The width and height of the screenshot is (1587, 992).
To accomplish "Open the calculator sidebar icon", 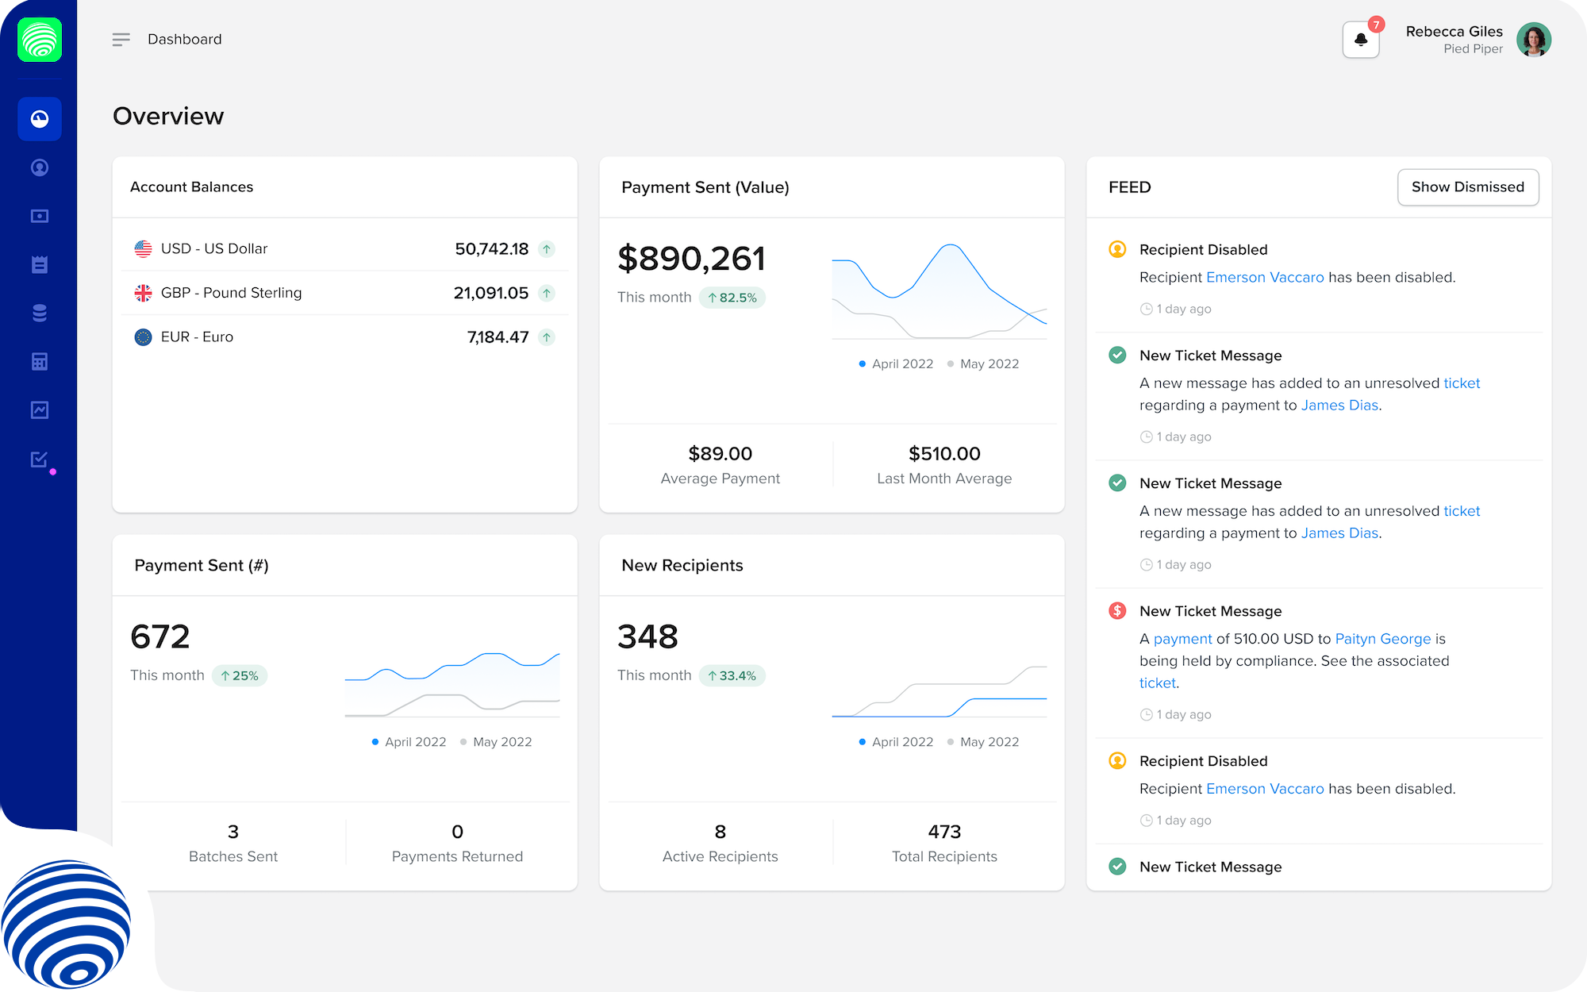I will pos(40,362).
